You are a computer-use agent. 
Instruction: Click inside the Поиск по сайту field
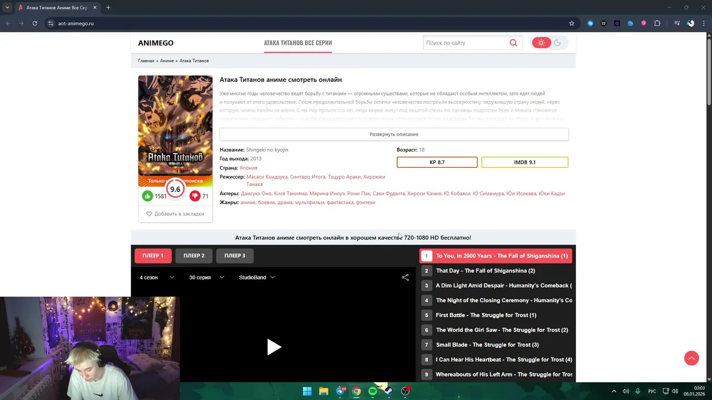(466, 43)
